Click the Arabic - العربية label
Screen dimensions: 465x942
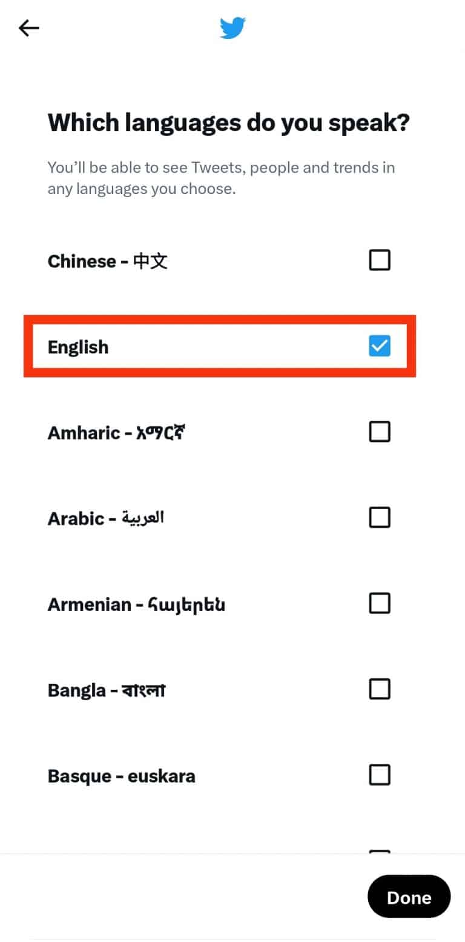click(x=105, y=518)
